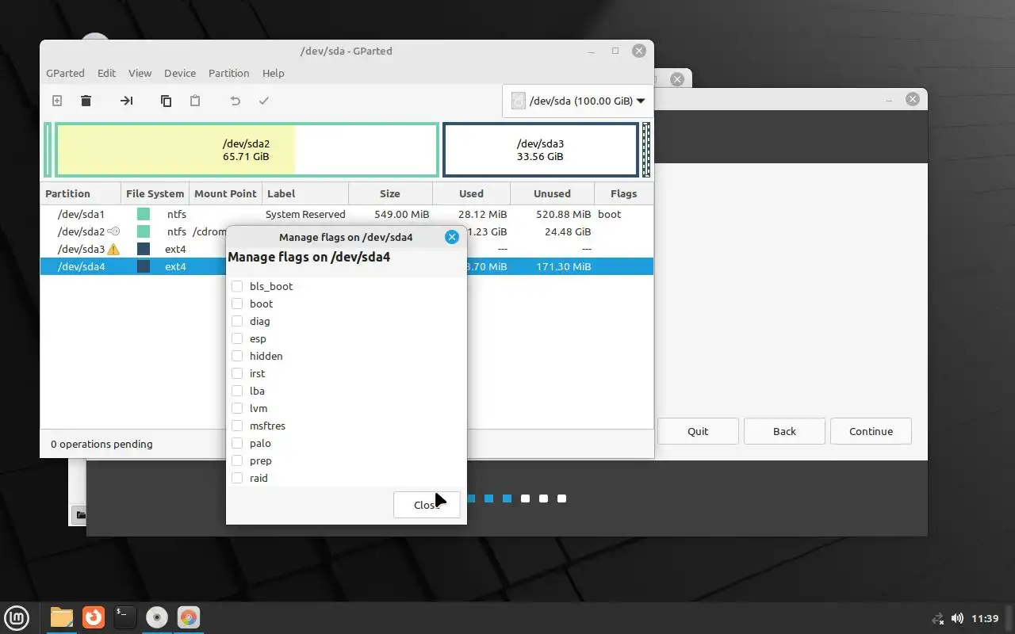Image resolution: width=1015 pixels, height=634 pixels.
Task: Click the Apply all operations checkmark
Action: click(x=264, y=101)
